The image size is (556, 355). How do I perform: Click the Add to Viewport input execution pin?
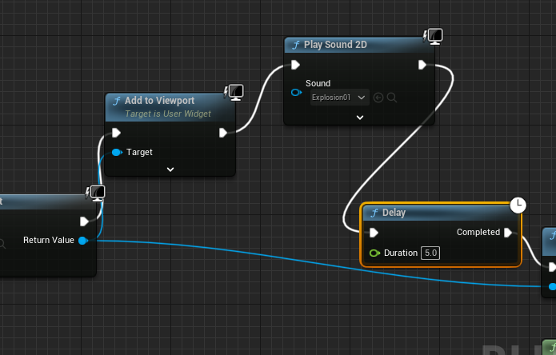coord(117,133)
